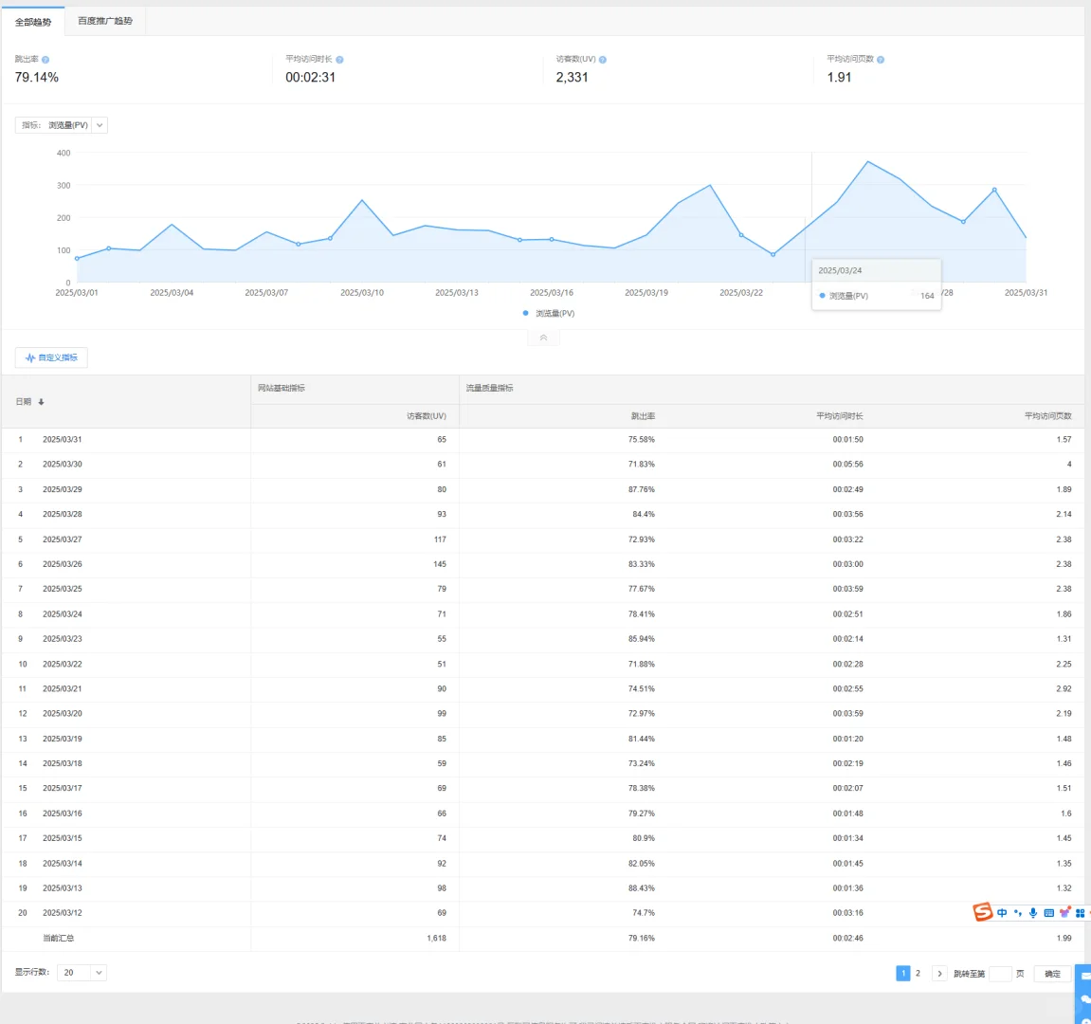The height and width of the screenshot is (1024, 1091).
Task: Click the help icon next to 跳出率
Action: [45, 60]
